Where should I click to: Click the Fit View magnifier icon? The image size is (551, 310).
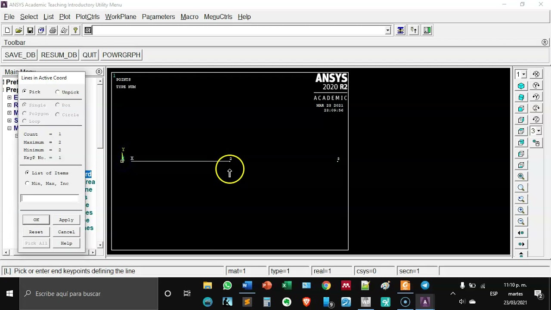[521, 177]
